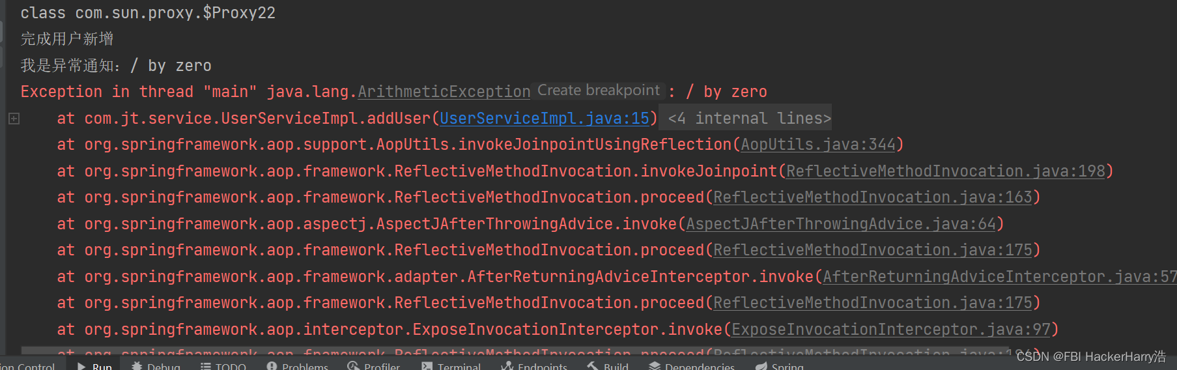1177x370 pixels.
Task: Click the TODO list icon
Action: 205,366
